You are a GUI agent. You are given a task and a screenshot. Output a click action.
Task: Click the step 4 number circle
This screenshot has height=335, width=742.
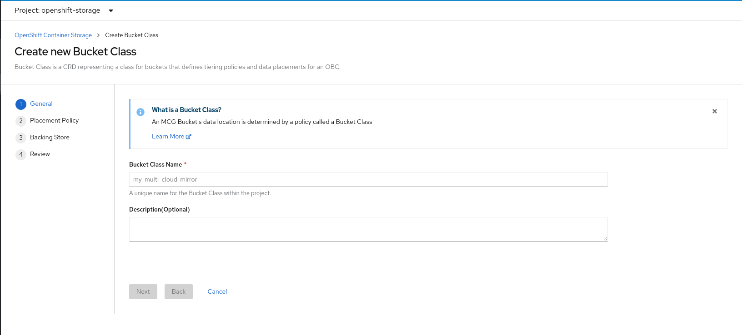click(x=21, y=155)
